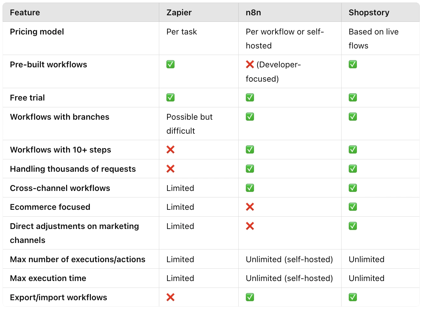Click Shopstory's check for Workflows with branches
Image resolution: width=423 pixels, height=309 pixels.
tap(353, 117)
